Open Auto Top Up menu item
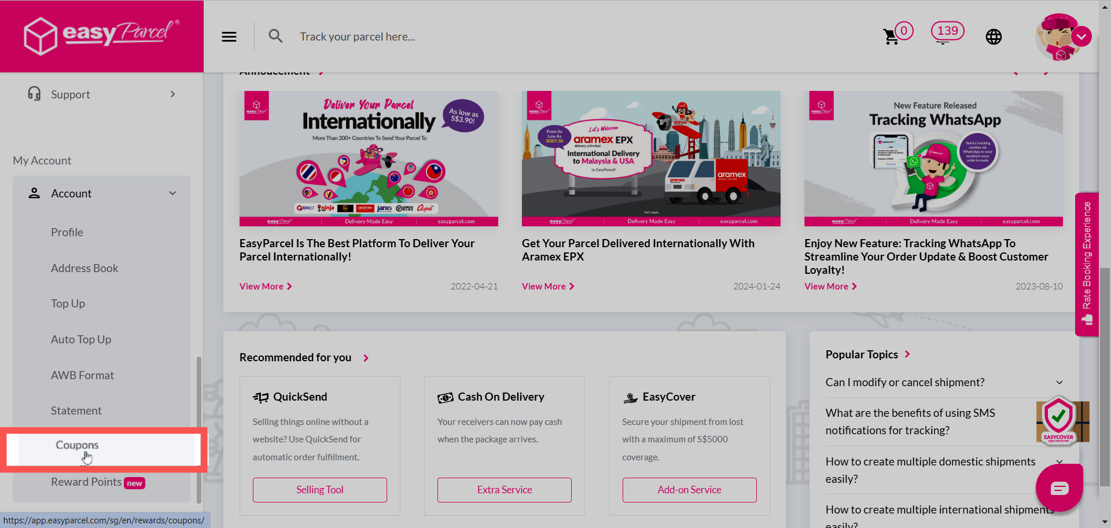 (x=81, y=339)
